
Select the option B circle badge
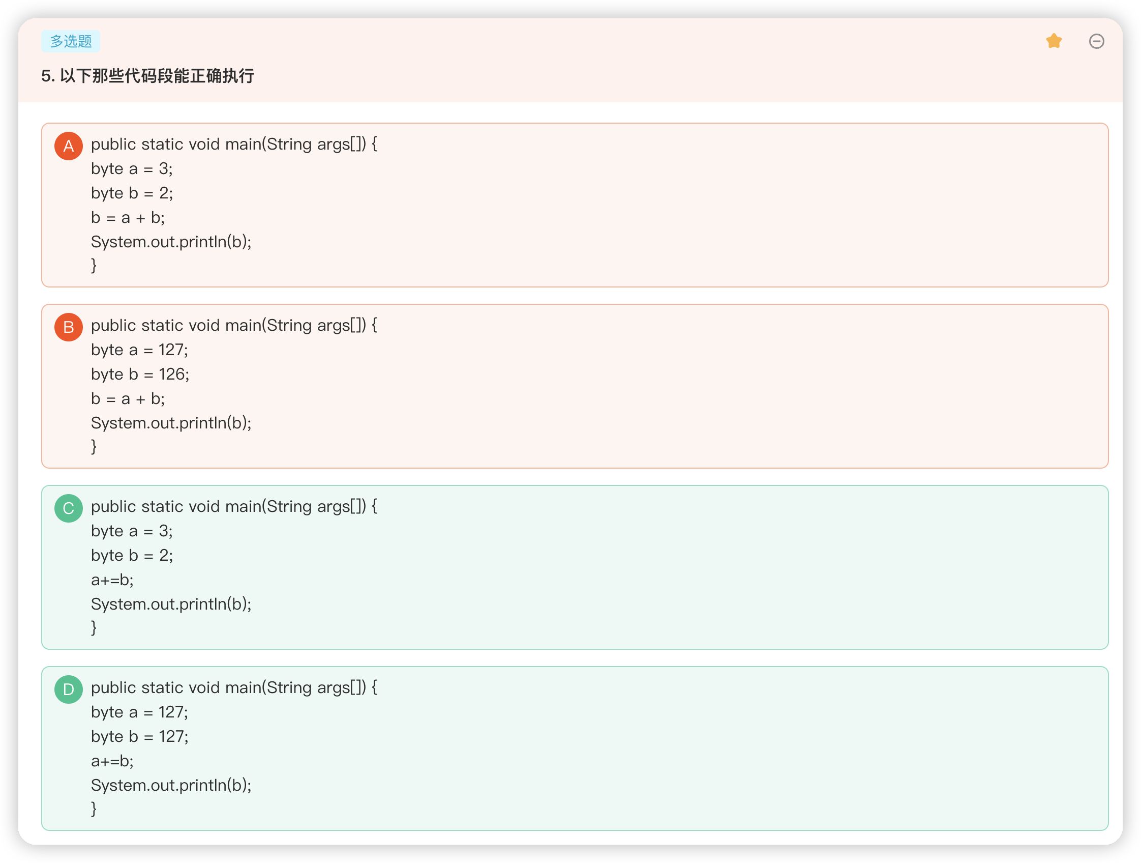(x=69, y=327)
